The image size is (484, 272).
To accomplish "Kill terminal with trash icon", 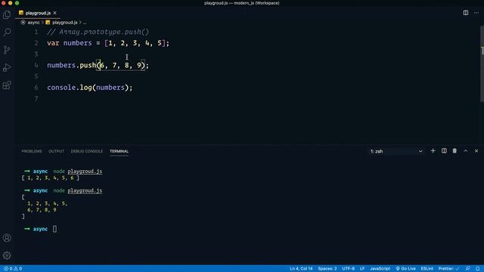I will coord(455,151).
